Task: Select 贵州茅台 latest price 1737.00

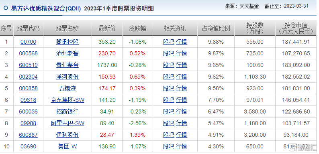Action: tap(107, 65)
